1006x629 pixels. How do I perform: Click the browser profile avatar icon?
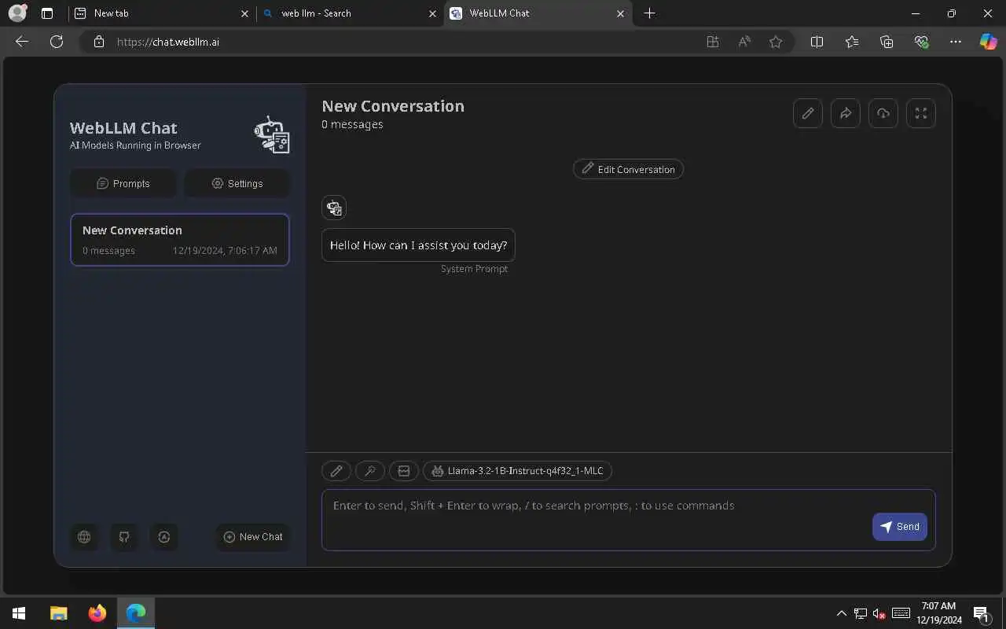17,13
